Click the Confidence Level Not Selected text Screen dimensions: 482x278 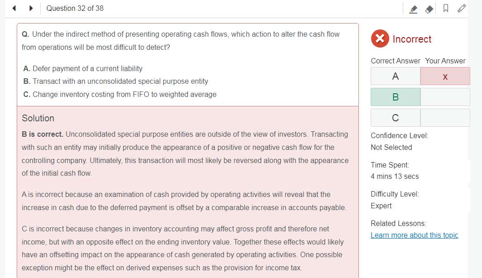tap(391, 147)
